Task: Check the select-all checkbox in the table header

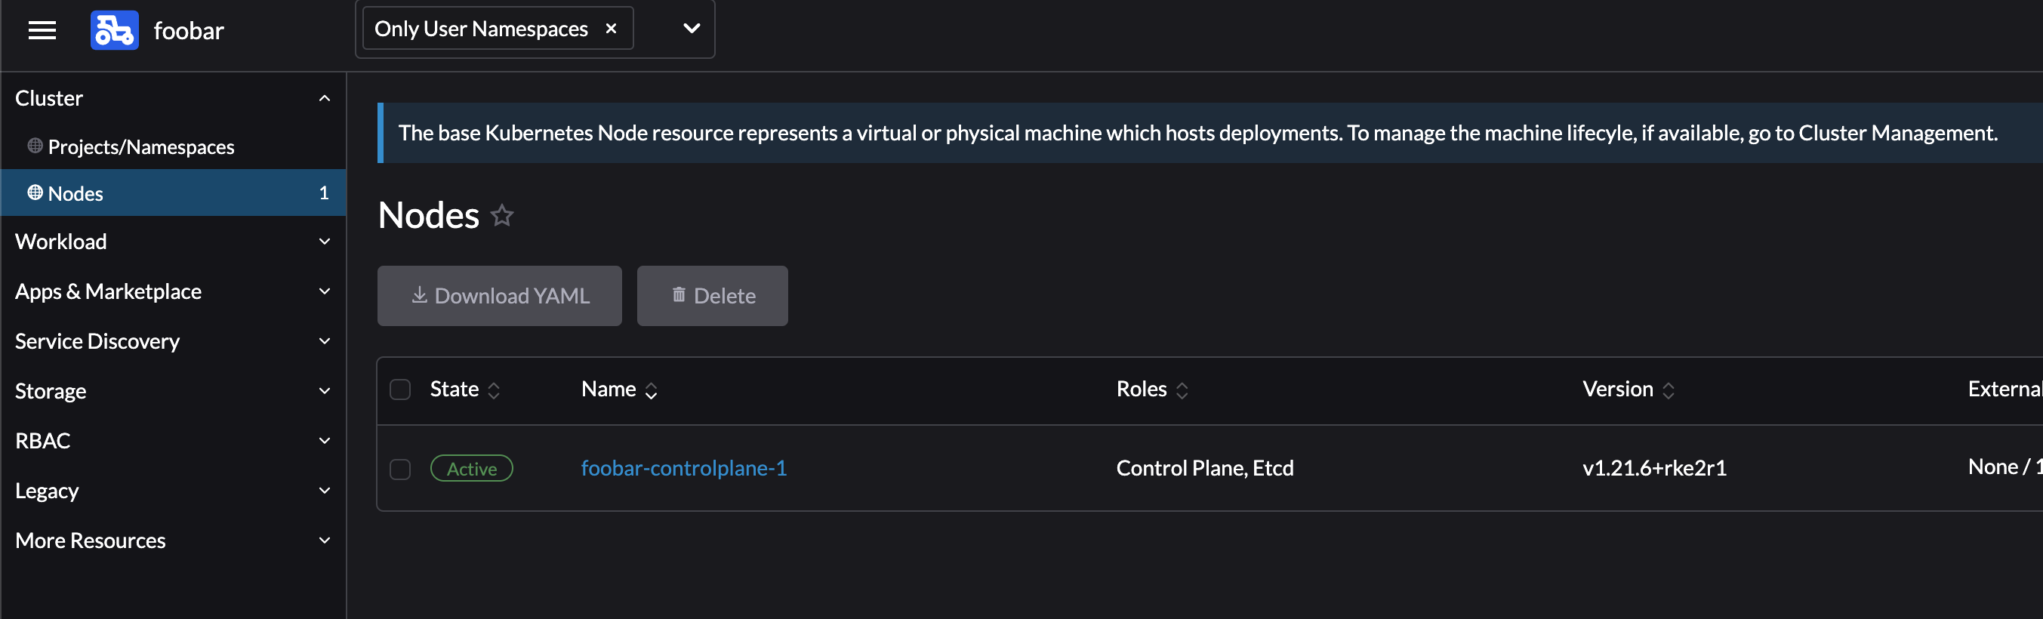Action: (399, 390)
